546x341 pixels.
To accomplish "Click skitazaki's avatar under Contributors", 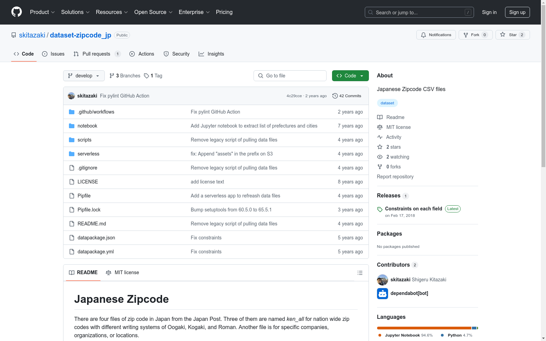I will point(383,280).
